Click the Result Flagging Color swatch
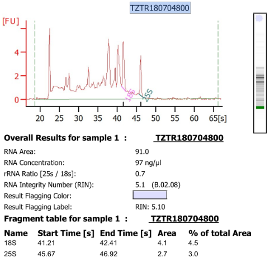This screenshot has height=258, width=270. [x=150, y=195]
